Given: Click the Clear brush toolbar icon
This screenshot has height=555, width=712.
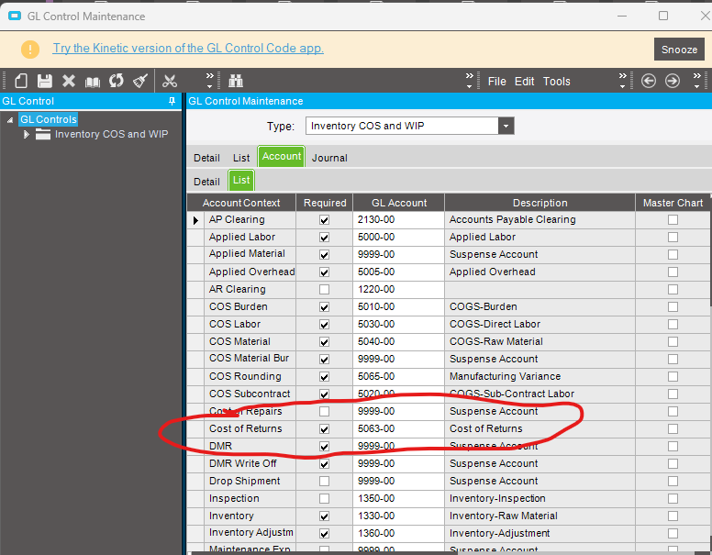Looking at the screenshot, I should 139,82.
